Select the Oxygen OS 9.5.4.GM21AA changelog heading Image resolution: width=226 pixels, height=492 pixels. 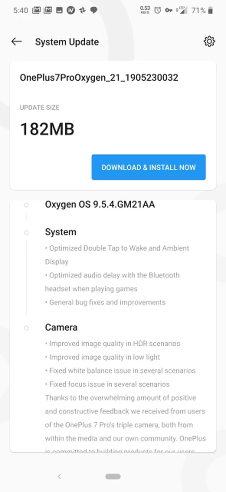(100, 204)
